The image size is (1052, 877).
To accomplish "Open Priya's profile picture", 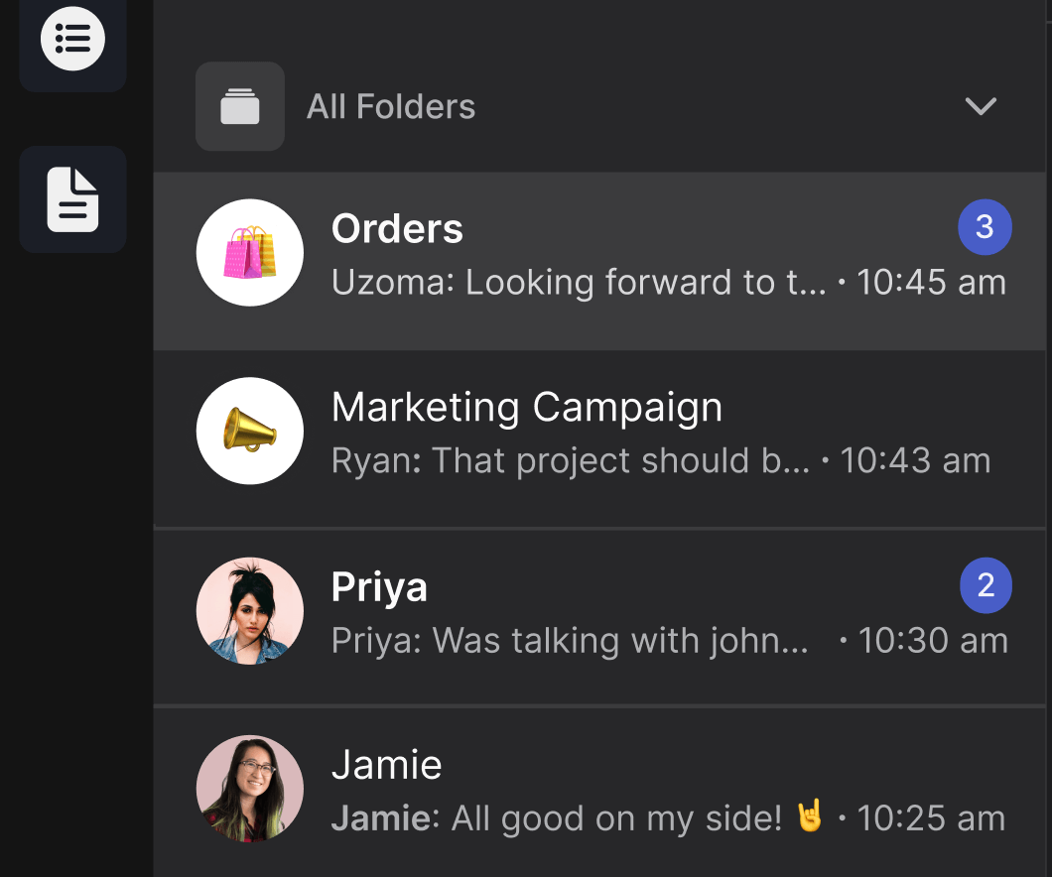I will (250, 610).
